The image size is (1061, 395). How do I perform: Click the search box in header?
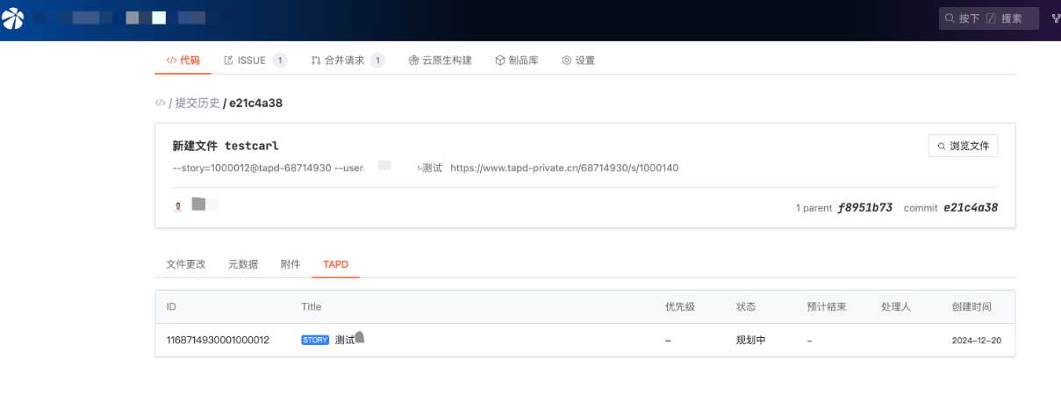point(988,18)
